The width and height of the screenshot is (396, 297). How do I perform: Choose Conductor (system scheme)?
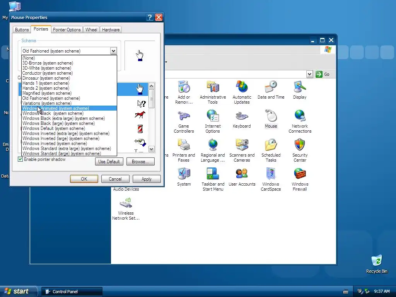(69, 73)
